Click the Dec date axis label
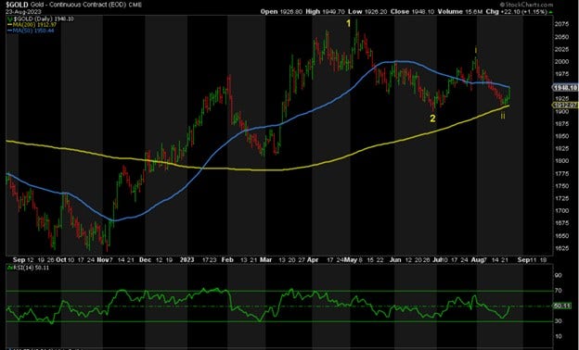The image size is (579, 350). point(145,260)
